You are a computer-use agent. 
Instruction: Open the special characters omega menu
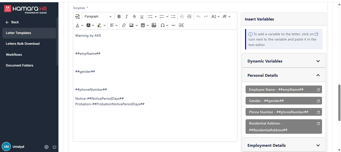pos(164,25)
